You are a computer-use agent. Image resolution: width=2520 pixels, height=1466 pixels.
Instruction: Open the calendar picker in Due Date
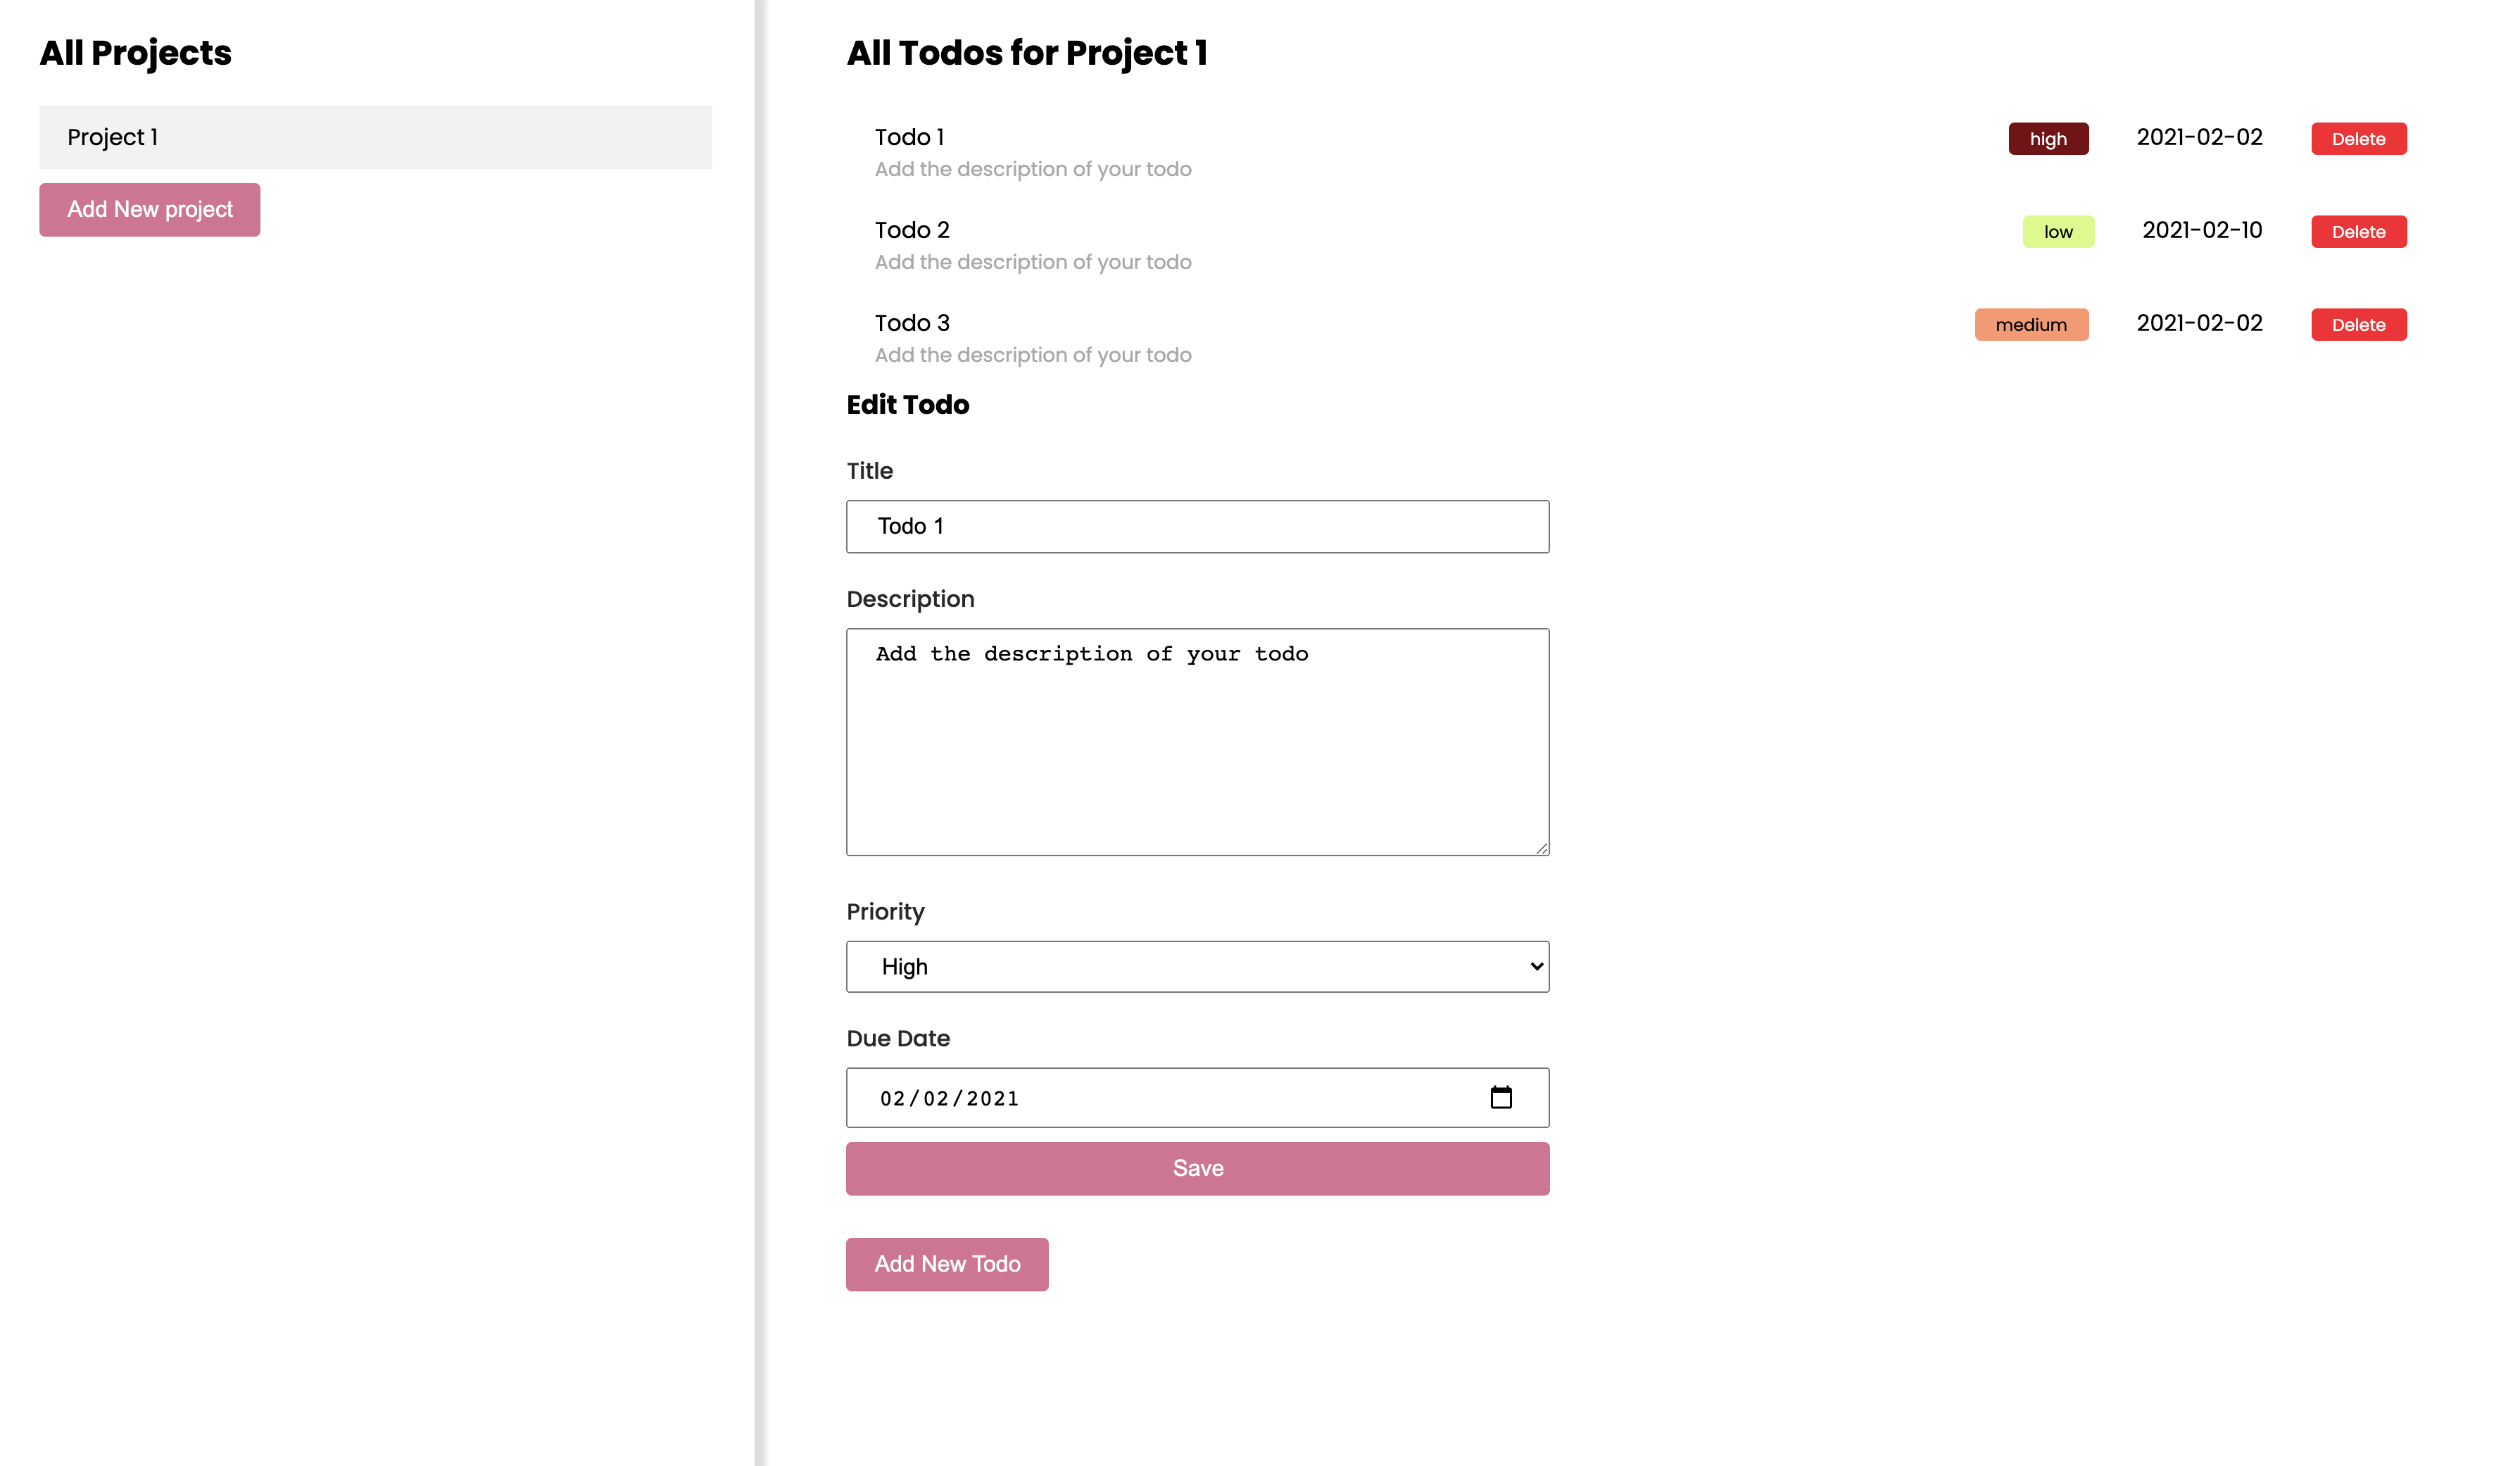1500,1097
